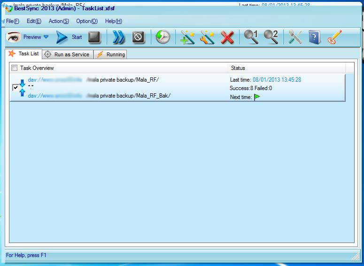
Task: Click the green flag next to Next time
Action: (x=257, y=97)
